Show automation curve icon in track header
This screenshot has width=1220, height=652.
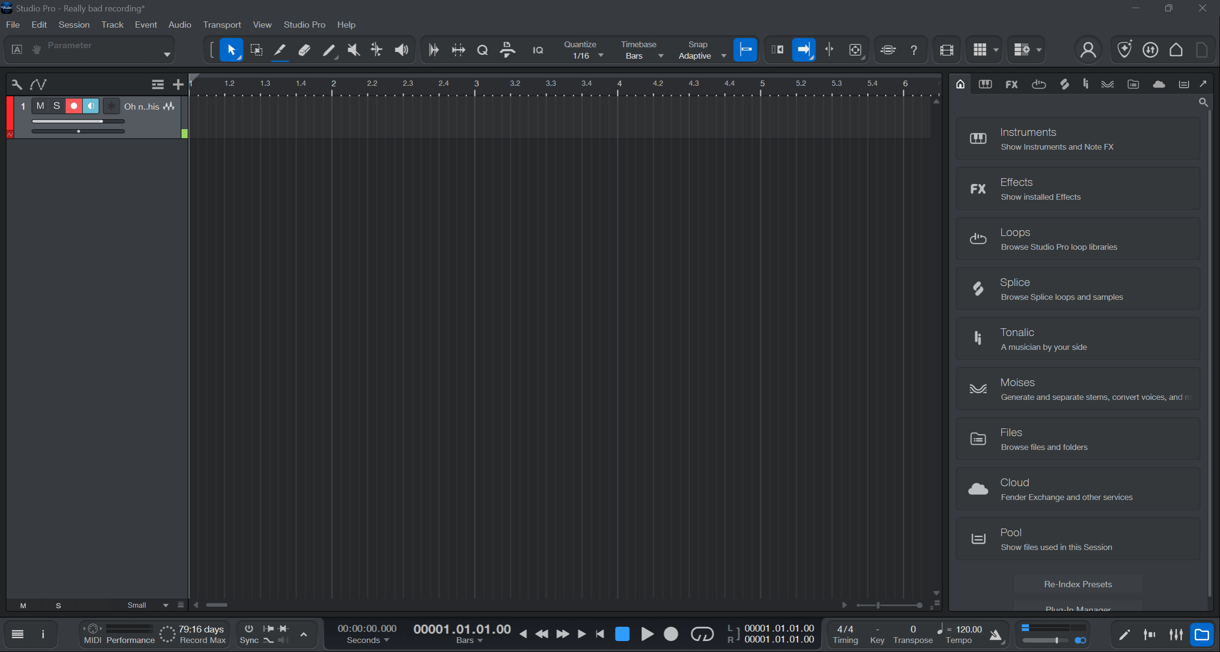coord(38,84)
